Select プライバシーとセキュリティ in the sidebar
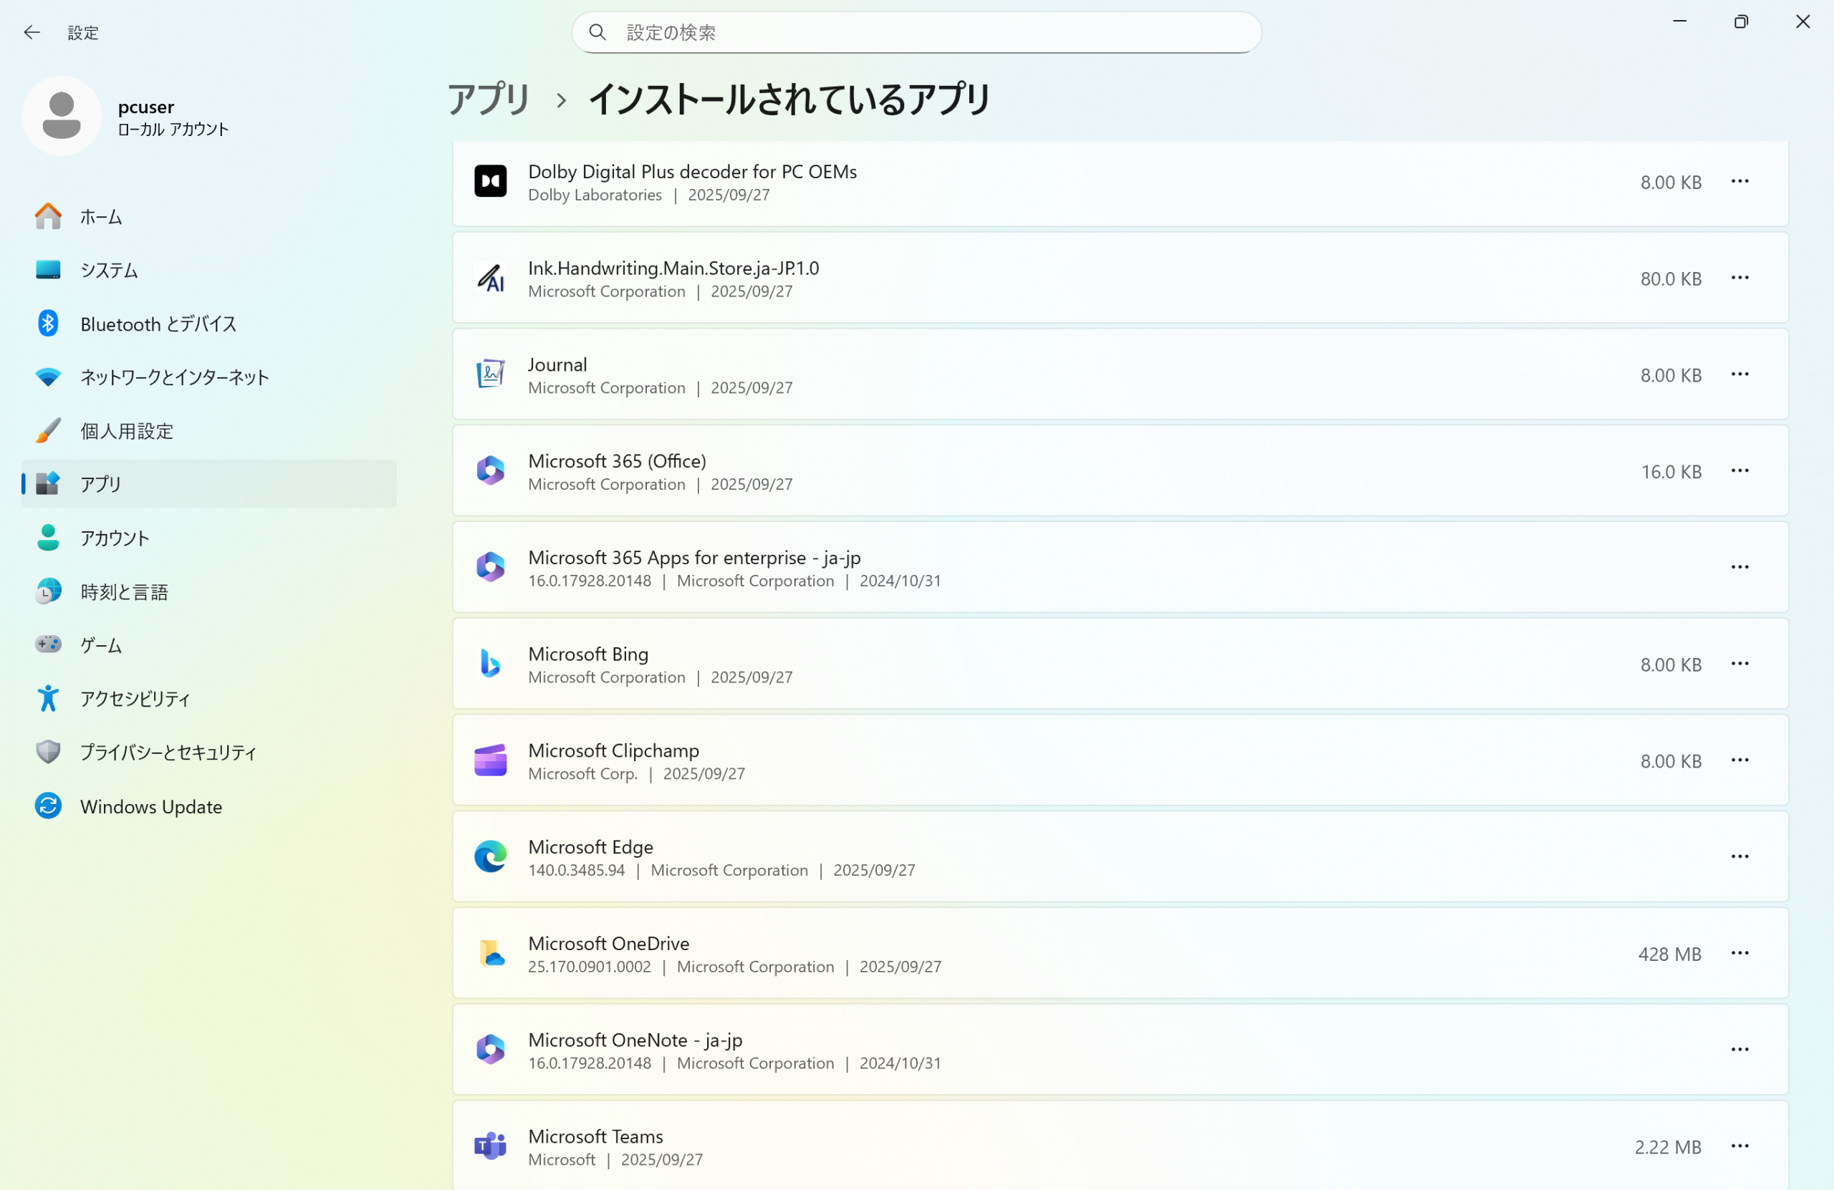Screen dimensions: 1834x1190 tap(168, 753)
